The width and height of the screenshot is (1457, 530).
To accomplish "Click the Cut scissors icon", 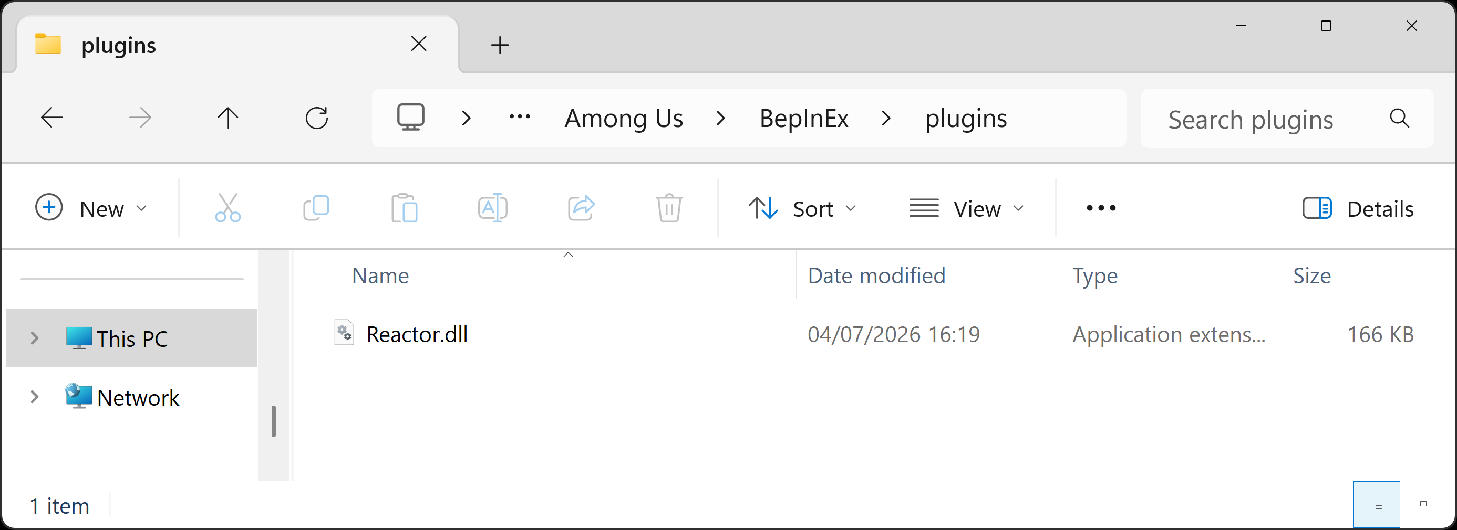I will click(228, 208).
